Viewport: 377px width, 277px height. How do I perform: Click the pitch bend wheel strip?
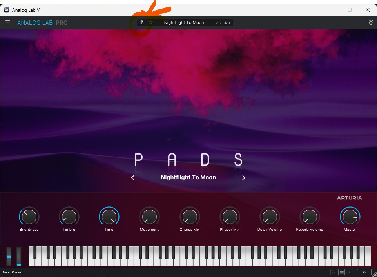tap(9, 256)
